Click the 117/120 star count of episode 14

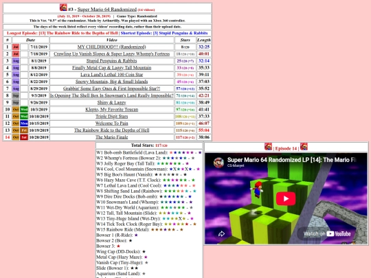coord(185,137)
